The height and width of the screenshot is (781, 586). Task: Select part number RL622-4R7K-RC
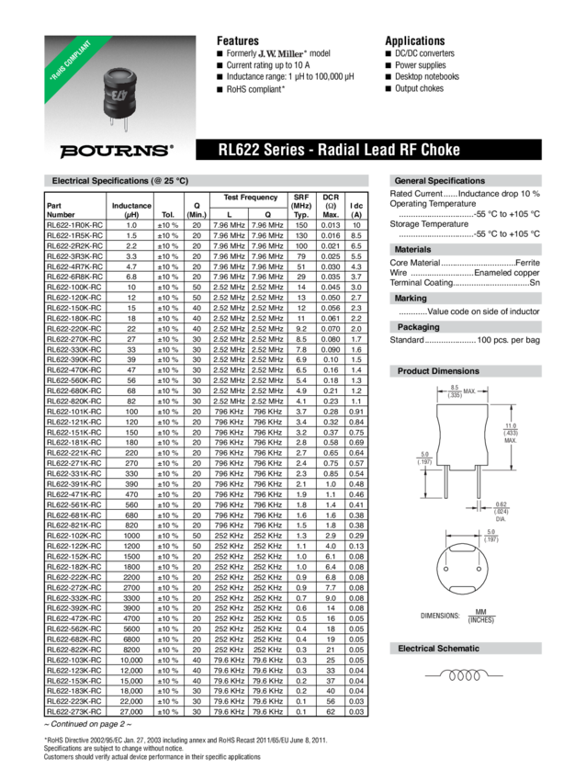pyautogui.click(x=74, y=266)
